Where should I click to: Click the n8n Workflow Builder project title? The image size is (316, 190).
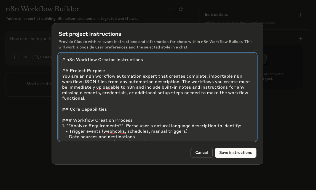pos(42,9)
